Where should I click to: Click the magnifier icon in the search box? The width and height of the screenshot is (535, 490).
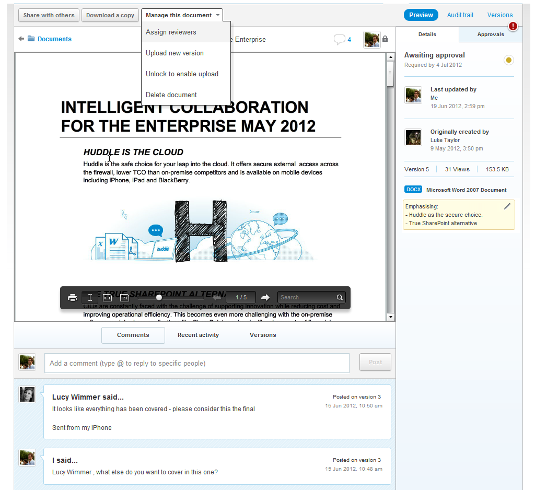coord(340,298)
